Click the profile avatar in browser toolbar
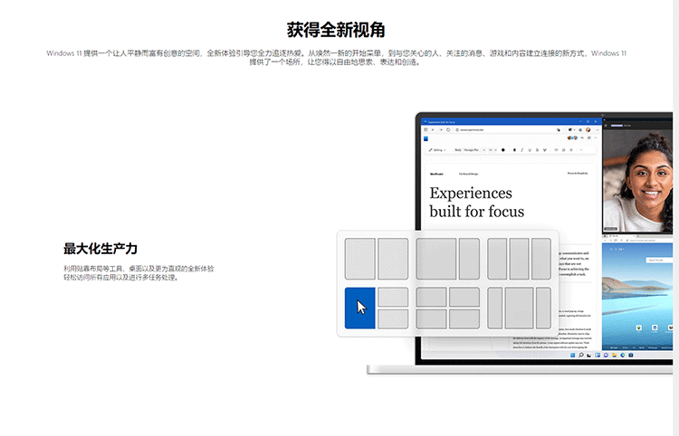679x436 pixels. point(588,129)
